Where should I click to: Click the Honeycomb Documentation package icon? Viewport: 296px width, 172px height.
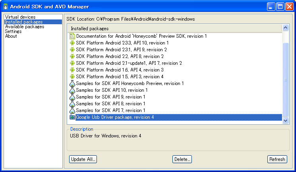click(x=72, y=36)
